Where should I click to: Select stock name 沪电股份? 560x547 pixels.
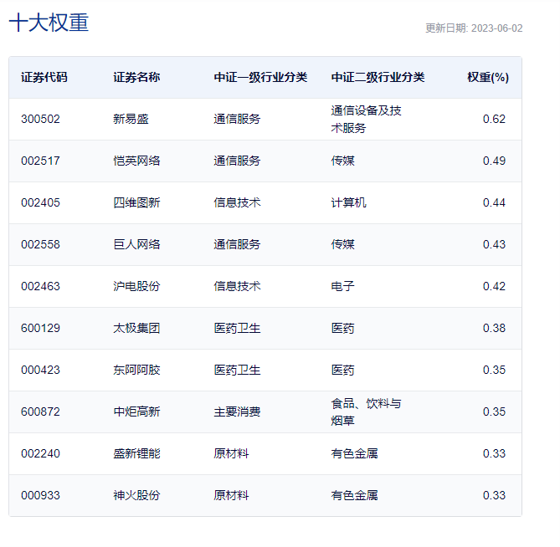[x=136, y=286]
